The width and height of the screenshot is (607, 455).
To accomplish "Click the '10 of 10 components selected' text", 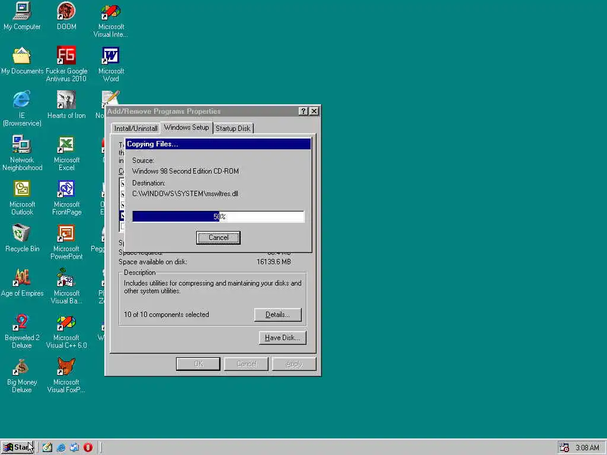I will click(167, 315).
